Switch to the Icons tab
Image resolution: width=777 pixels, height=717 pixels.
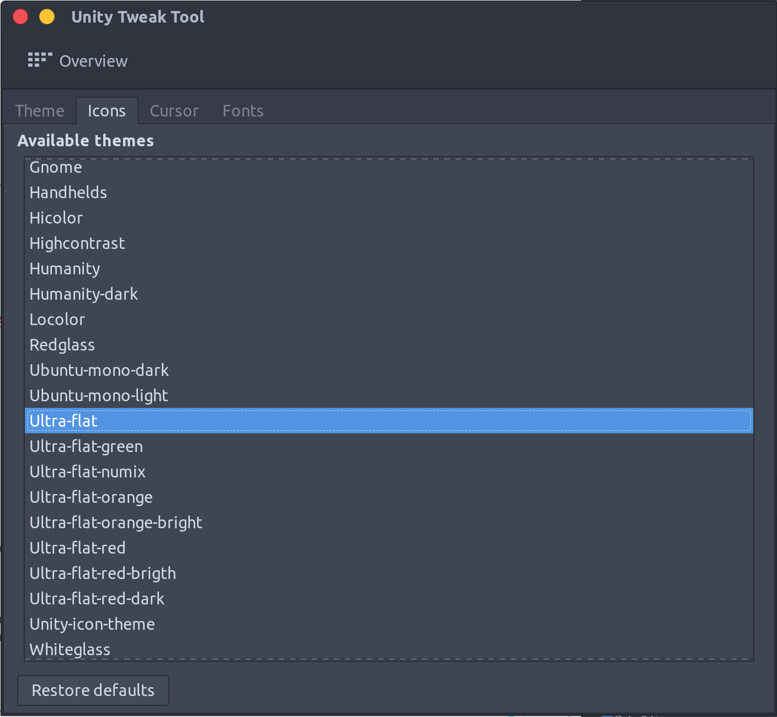point(107,111)
